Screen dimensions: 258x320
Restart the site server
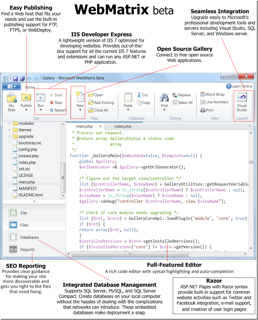click(58, 110)
